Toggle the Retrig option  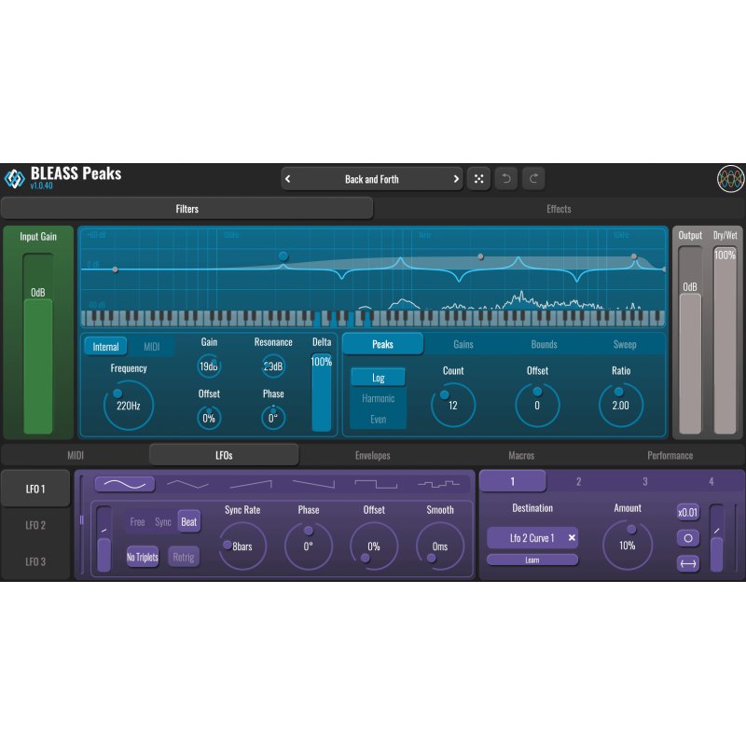click(183, 557)
